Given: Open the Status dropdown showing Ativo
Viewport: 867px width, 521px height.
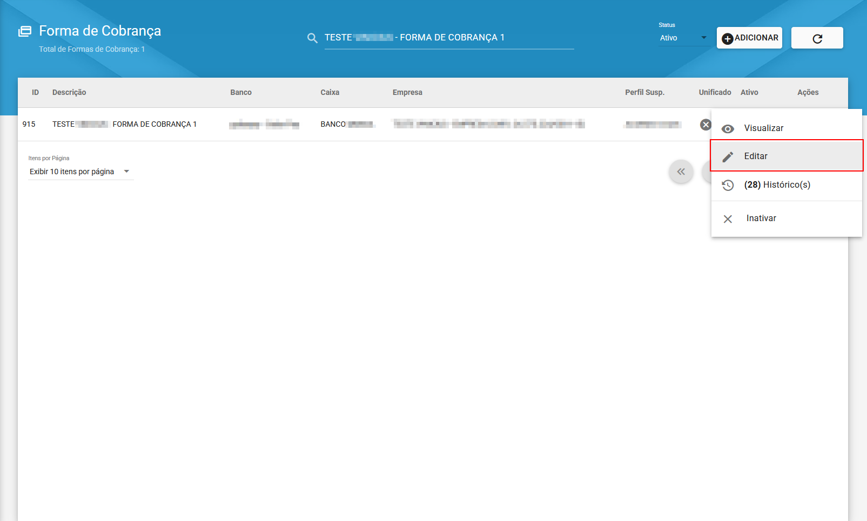Looking at the screenshot, I should [x=683, y=38].
